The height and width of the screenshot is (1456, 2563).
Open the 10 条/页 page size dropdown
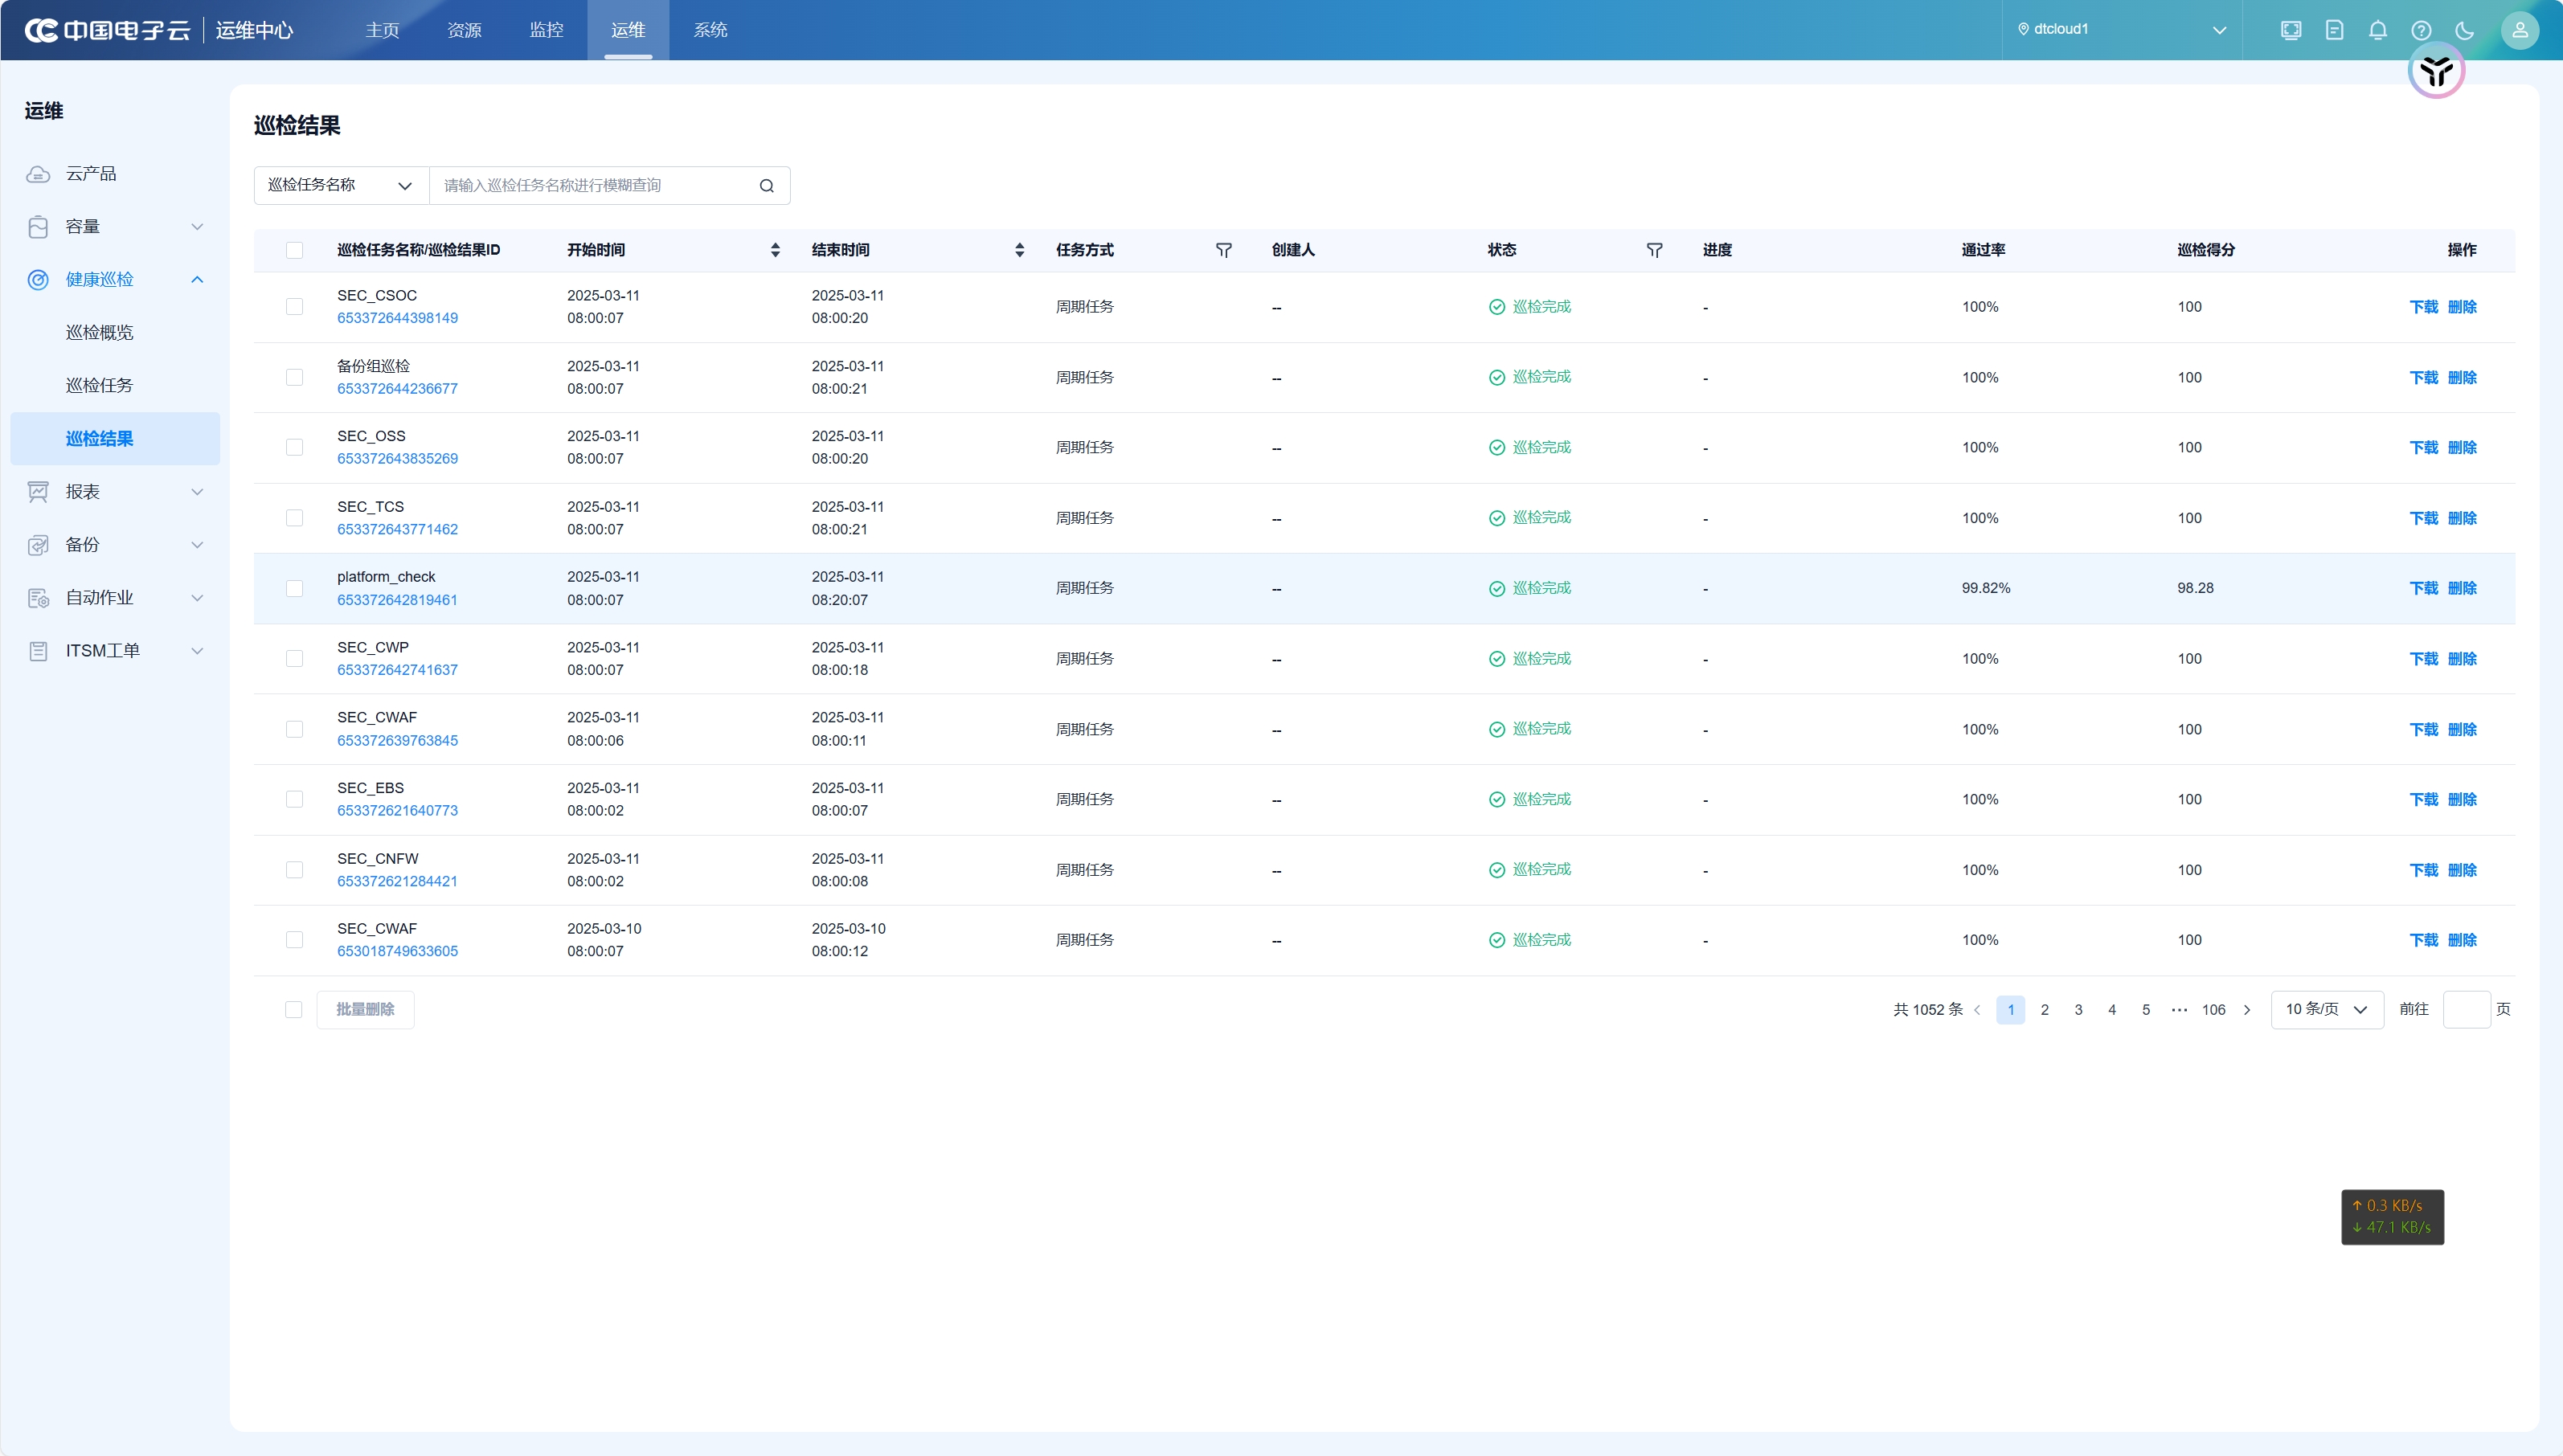[2327, 1010]
